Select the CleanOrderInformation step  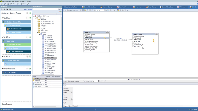[19, 52]
